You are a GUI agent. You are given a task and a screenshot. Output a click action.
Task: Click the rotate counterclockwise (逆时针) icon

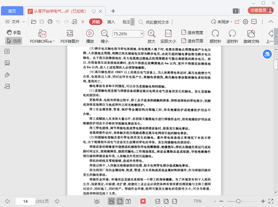click(x=232, y=34)
